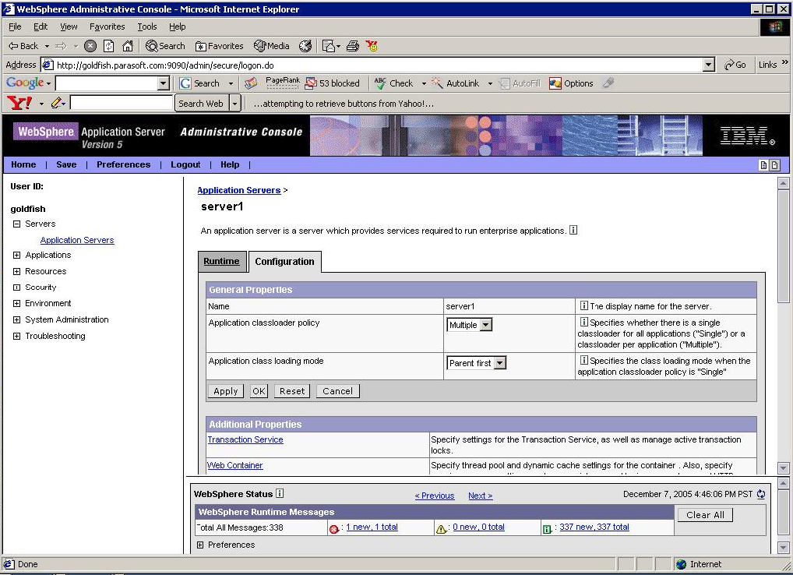
Task: Open the View menu
Action: point(69,26)
